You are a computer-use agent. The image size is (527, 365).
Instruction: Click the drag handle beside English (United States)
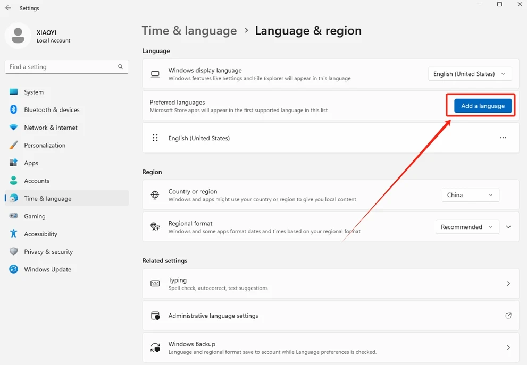tap(155, 138)
